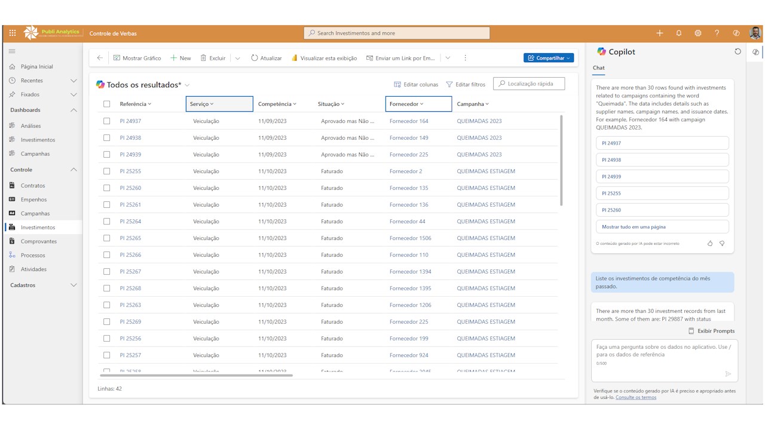This screenshot has height=430, width=765.
Task: Open the Fornecedor column header menu
Action: tap(418, 104)
